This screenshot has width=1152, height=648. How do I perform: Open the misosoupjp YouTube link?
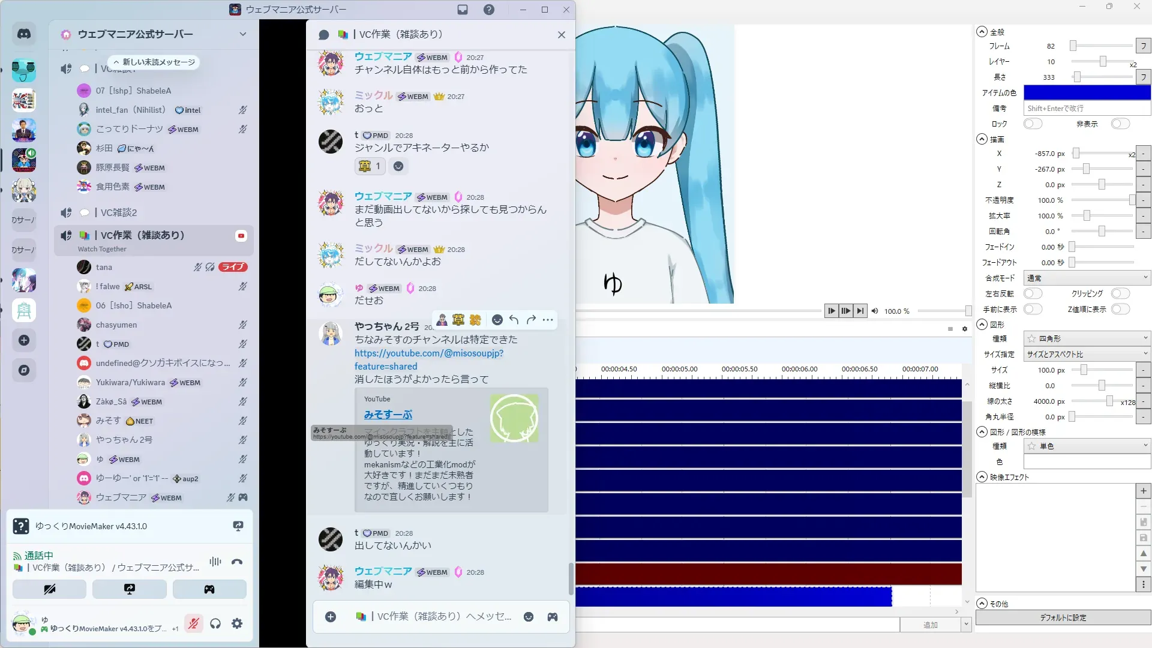pyautogui.click(x=428, y=353)
